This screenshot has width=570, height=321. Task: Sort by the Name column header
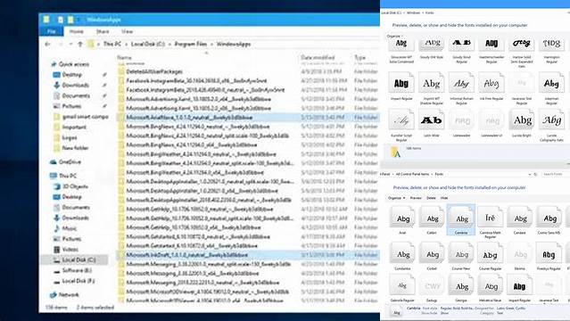coord(124,57)
